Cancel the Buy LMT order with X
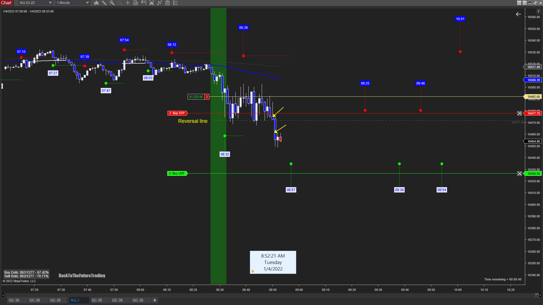543x305 pixels. 520,174
